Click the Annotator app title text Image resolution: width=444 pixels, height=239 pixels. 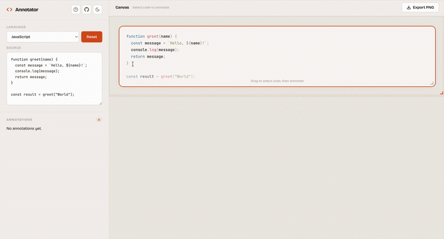pyautogui.click(x=27, y=9)
